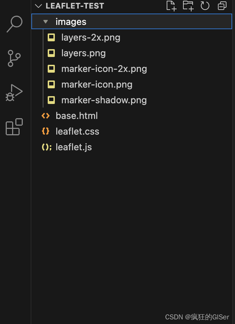Select the layers-2x.png file
Viewport: 235px width, 324px height.
[x=91, y=37]
